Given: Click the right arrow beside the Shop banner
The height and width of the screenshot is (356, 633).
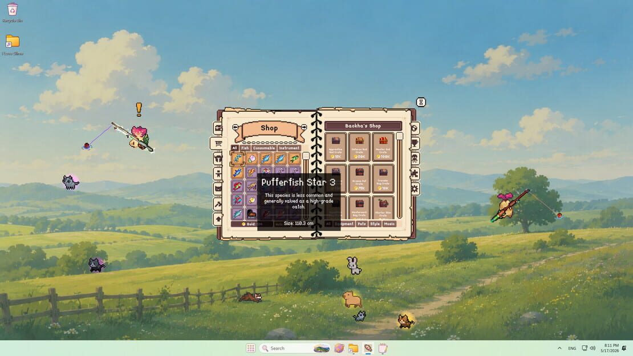Looking at the screenshot, I should click(303, 127).
